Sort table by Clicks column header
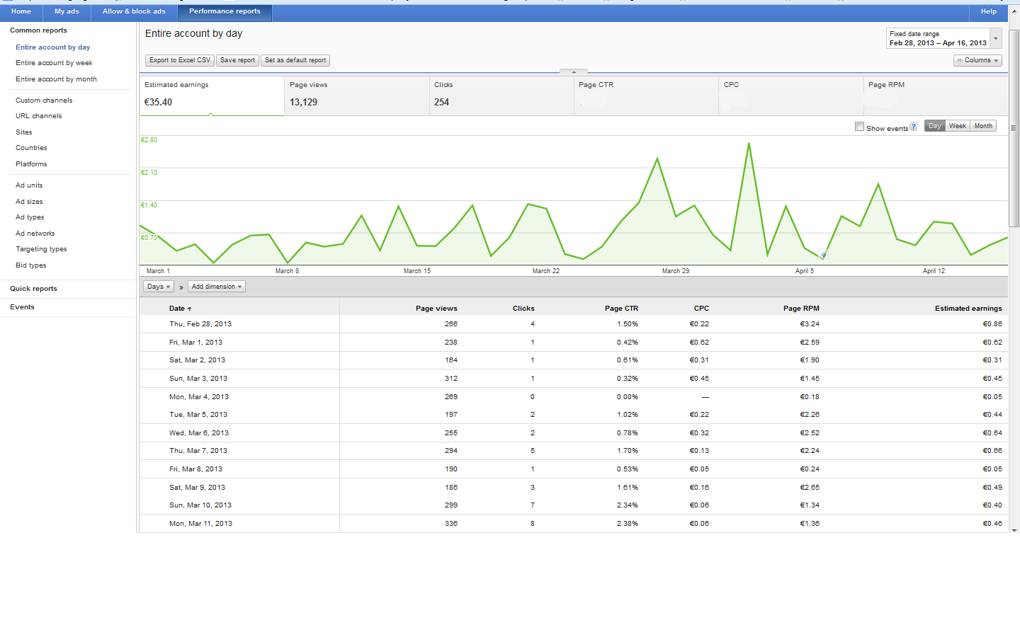This screenshot has width=1020, height=637. 523,309
